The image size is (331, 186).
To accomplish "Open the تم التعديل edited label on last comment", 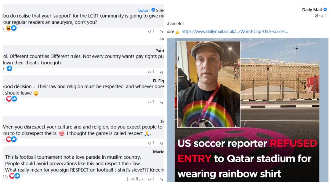I will (134, 179).
